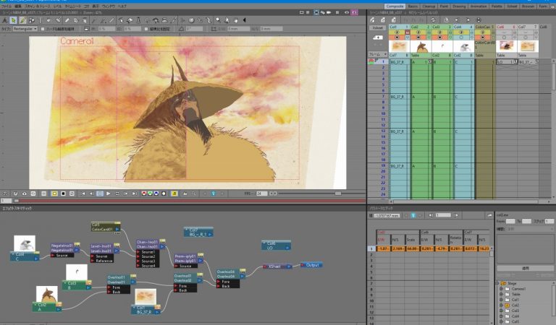This screenshot has height=325, width=556.
Task: Switch to the Cleanup room tab
Action: coord(429,6)
